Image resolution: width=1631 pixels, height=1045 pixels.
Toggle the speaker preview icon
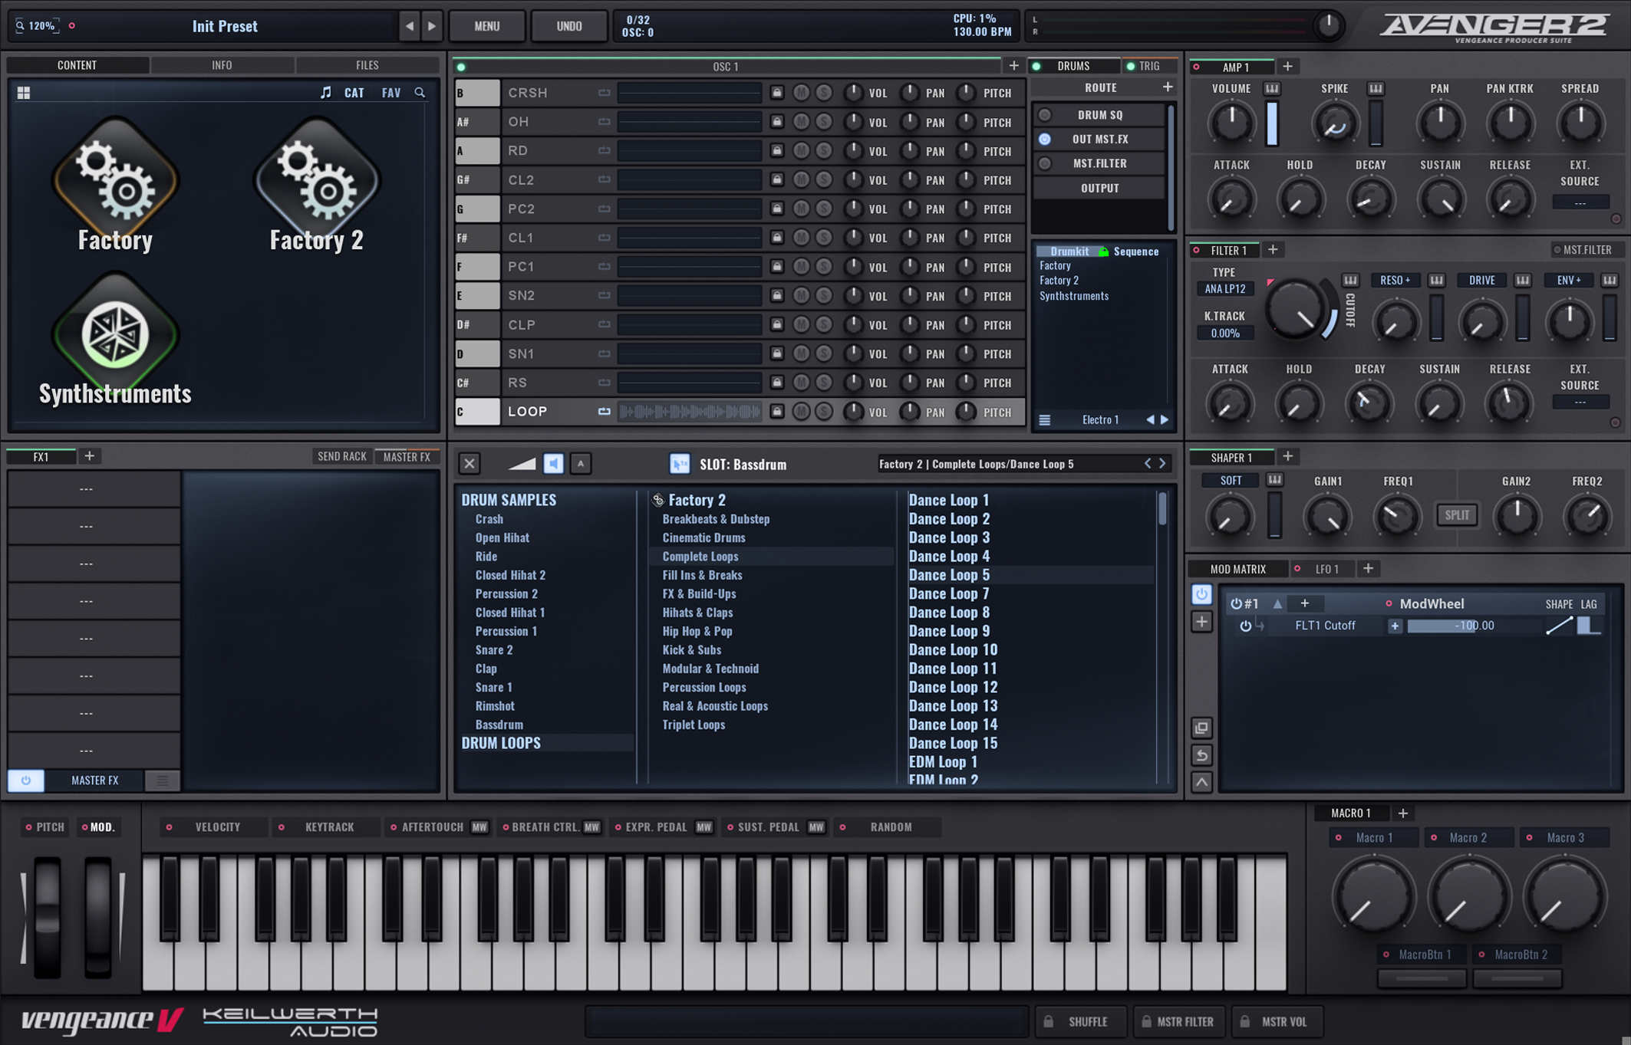(553, 464)
